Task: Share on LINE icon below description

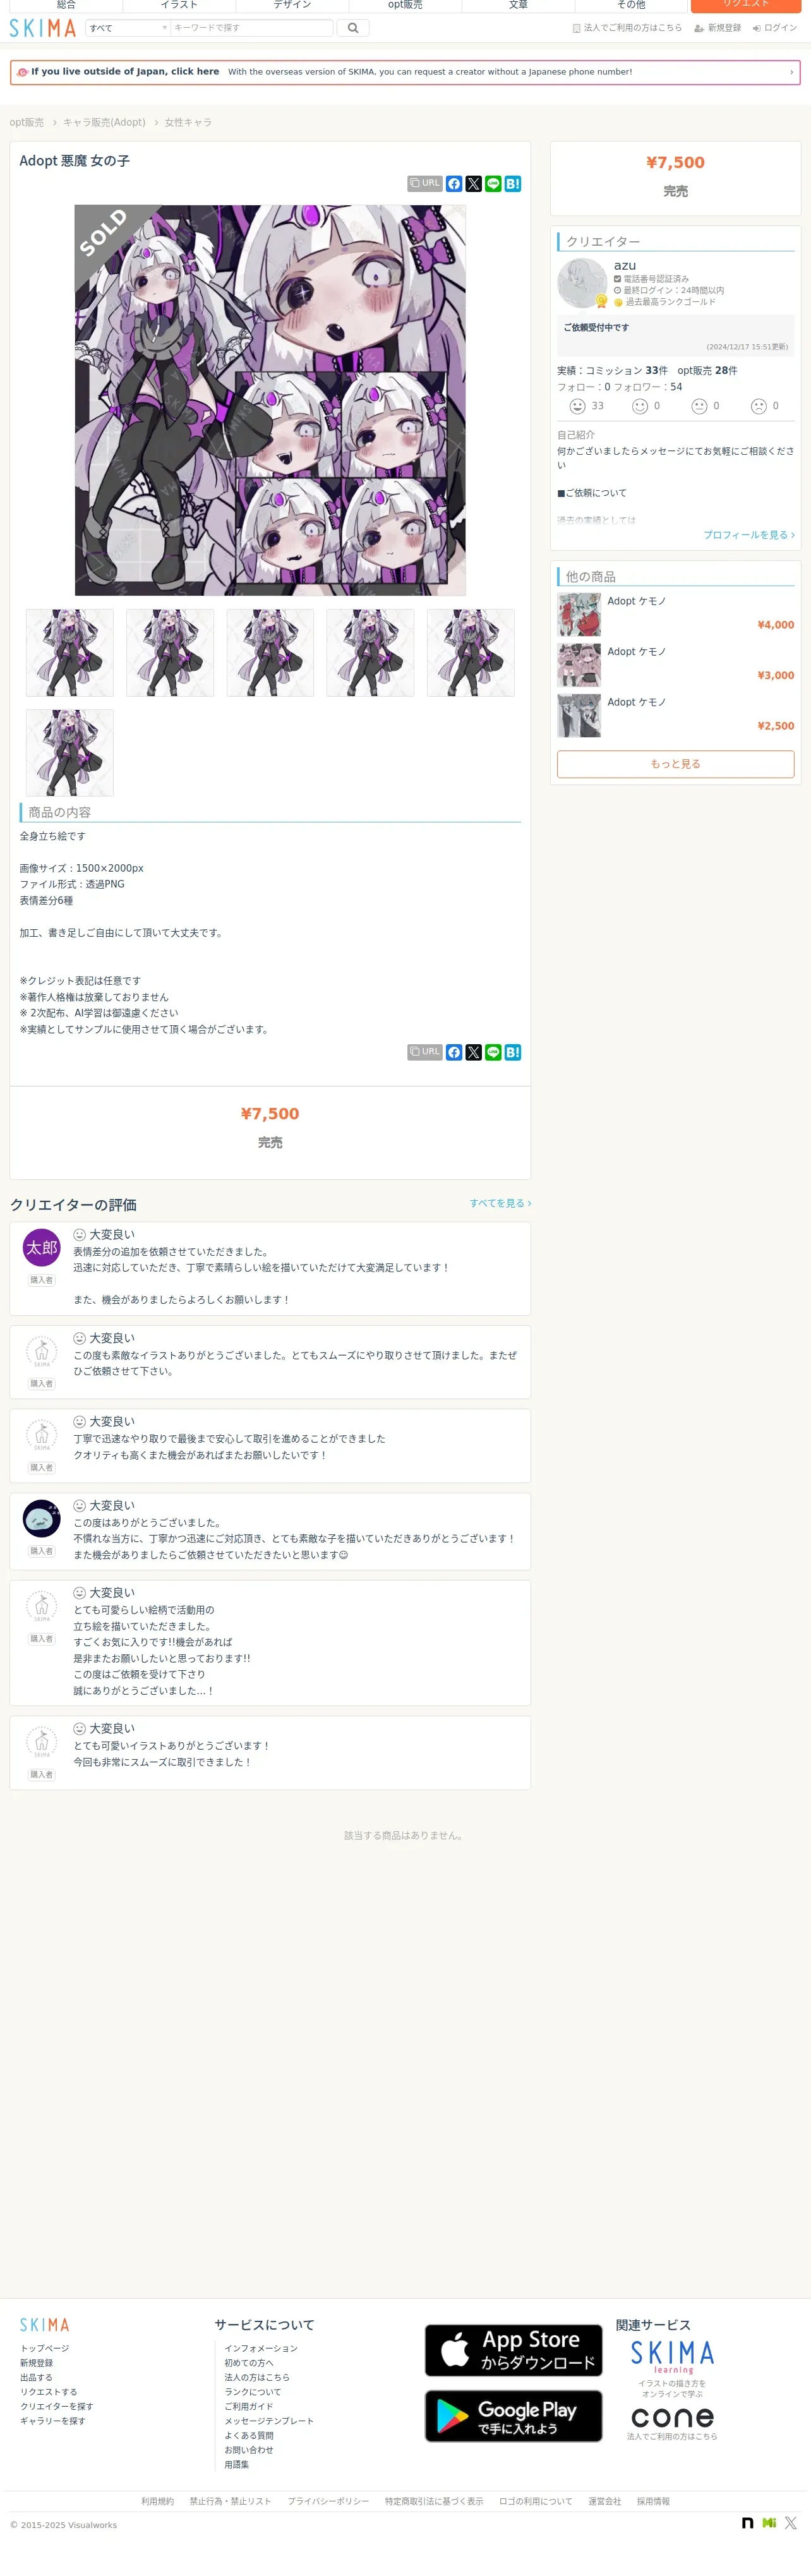Action: pyautogui.click(x=493, y=1052)
